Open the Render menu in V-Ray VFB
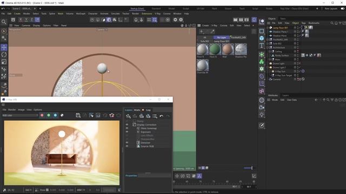The width and height of the screenshot is (346, 194). click(12, 109)
